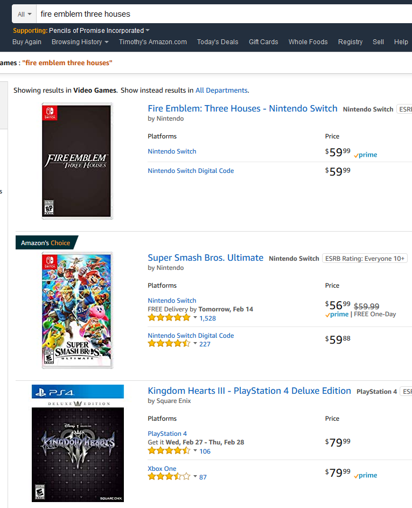The height and width of the screenshot is (508, 412).
Task: Expand rating breakdown arrow next to 106 reviews
Action: pyautogui.click(x=195, y=451)
